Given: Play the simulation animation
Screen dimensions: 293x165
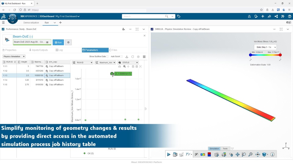Looking at the screenshot, I should pos(168,155).
